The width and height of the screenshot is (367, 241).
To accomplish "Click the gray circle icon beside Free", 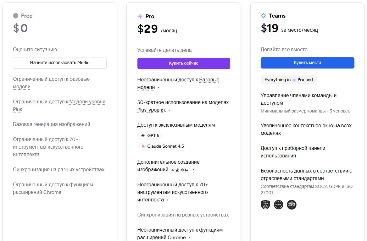I will (x=16, y=16).
